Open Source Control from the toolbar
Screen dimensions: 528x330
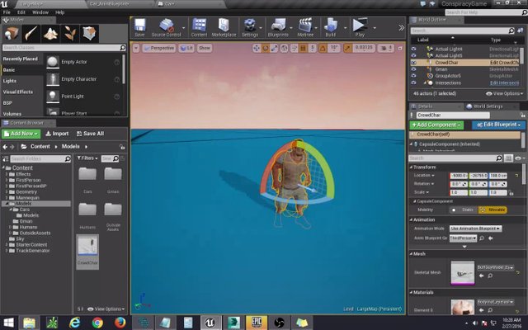coord(166,27)
